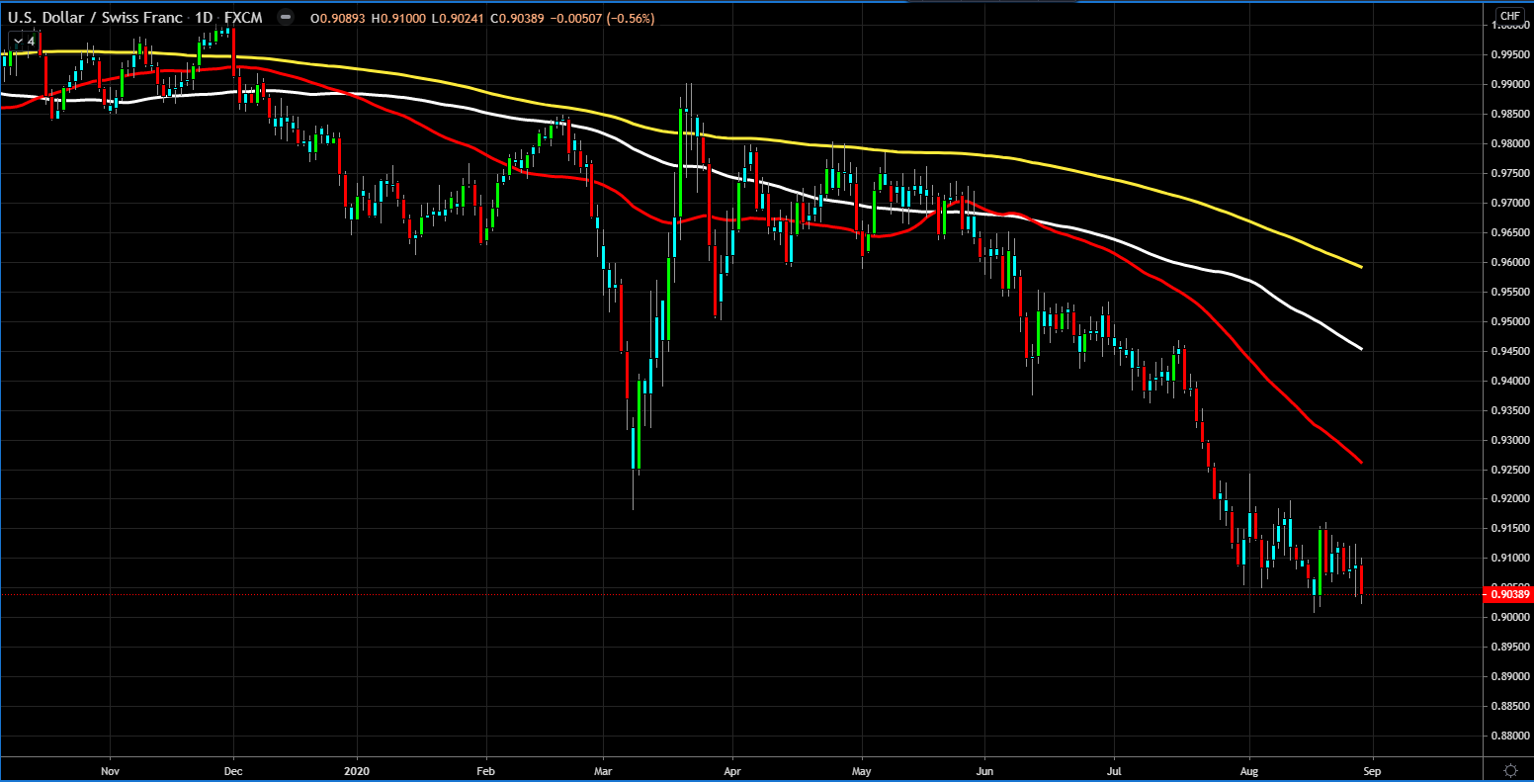Click the open value O0.90893

pyautogui.click(x=337, y=19)
